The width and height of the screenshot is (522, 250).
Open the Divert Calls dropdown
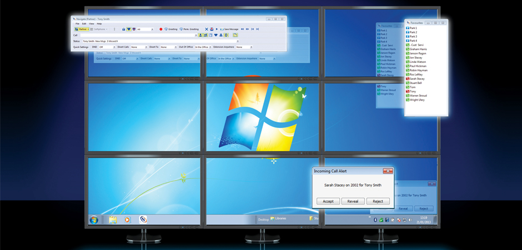[x=139, y=47]
